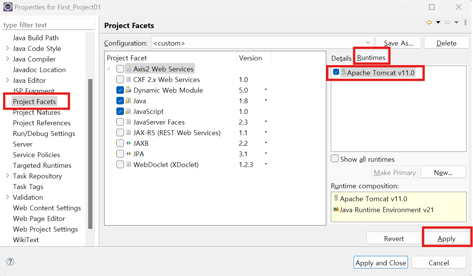This screenshot has height=276, width=473.
Task: Click the Cancel button
Action: [x=439, y=263]
